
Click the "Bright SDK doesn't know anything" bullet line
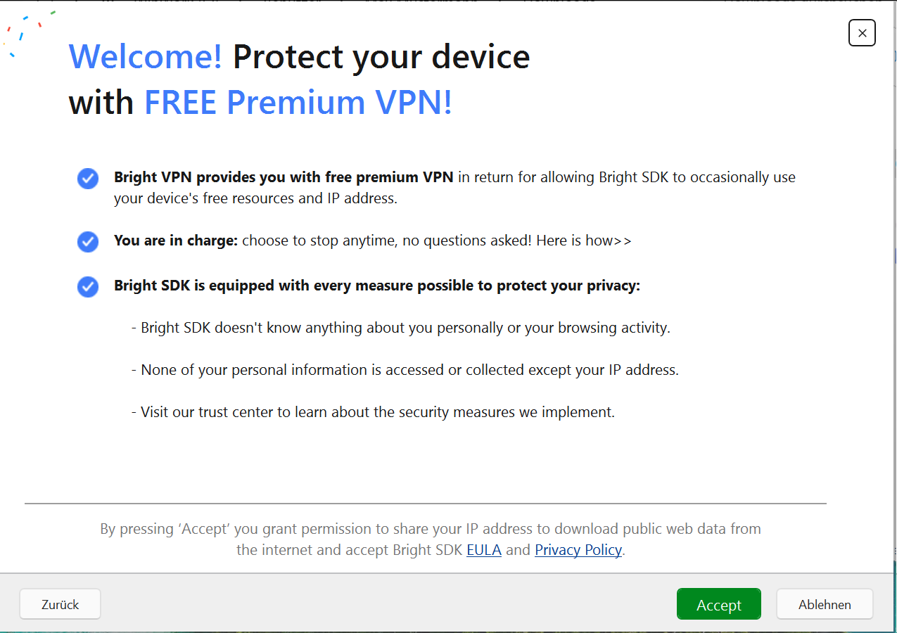tap(401, 328)
